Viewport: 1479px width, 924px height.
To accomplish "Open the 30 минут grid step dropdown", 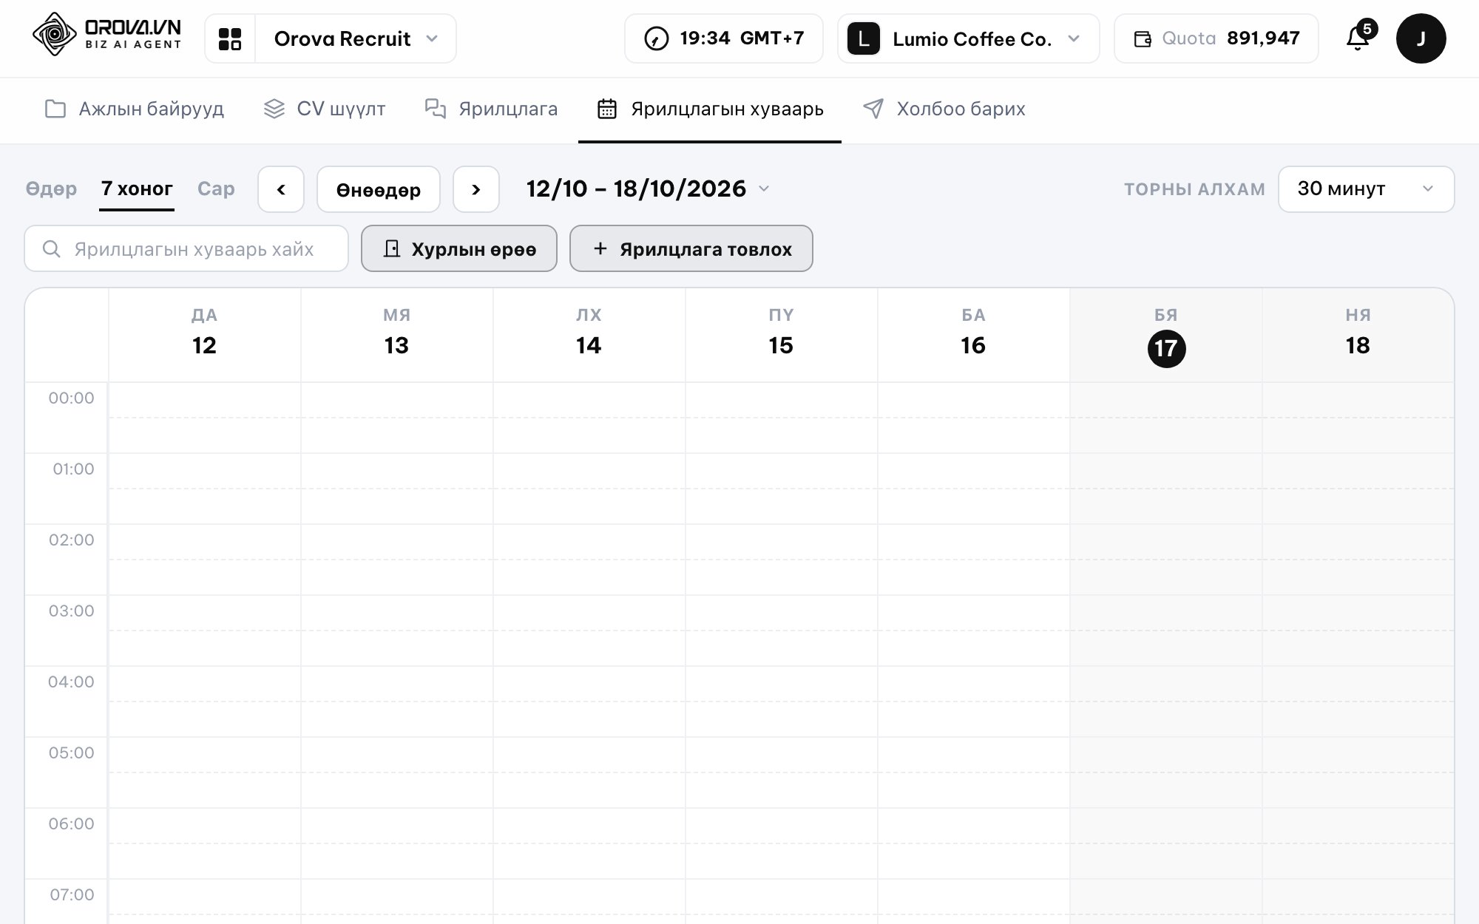I will 1366,189.
